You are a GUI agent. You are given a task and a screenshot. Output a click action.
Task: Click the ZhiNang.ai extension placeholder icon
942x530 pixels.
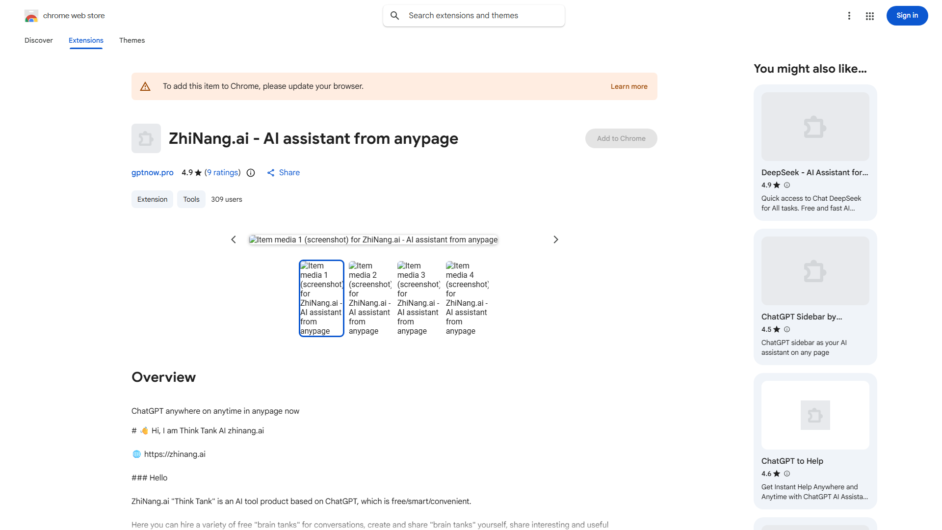click(x=146, y=138)
